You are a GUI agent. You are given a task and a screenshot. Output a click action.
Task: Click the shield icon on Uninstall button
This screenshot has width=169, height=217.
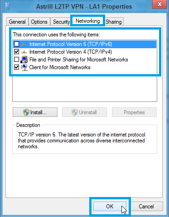click(75, 112)
